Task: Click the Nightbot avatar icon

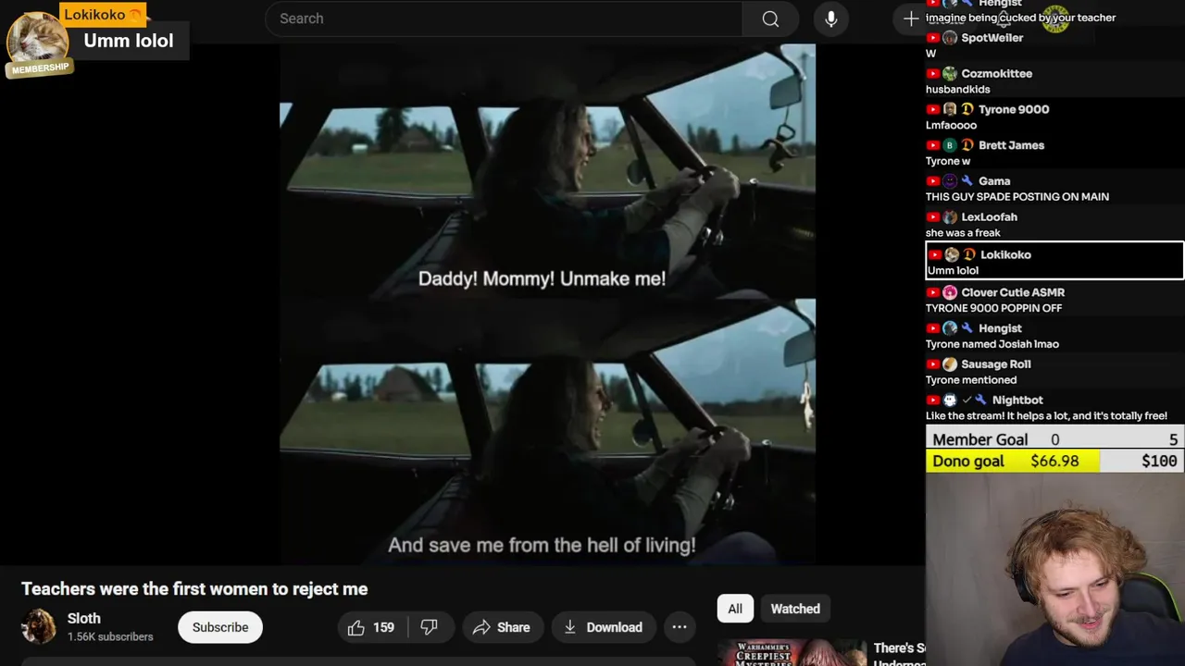Action: pos(949,401)
